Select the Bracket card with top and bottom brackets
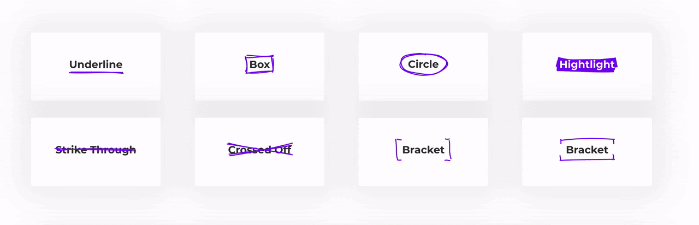699x225 pixels. point(587,152)
